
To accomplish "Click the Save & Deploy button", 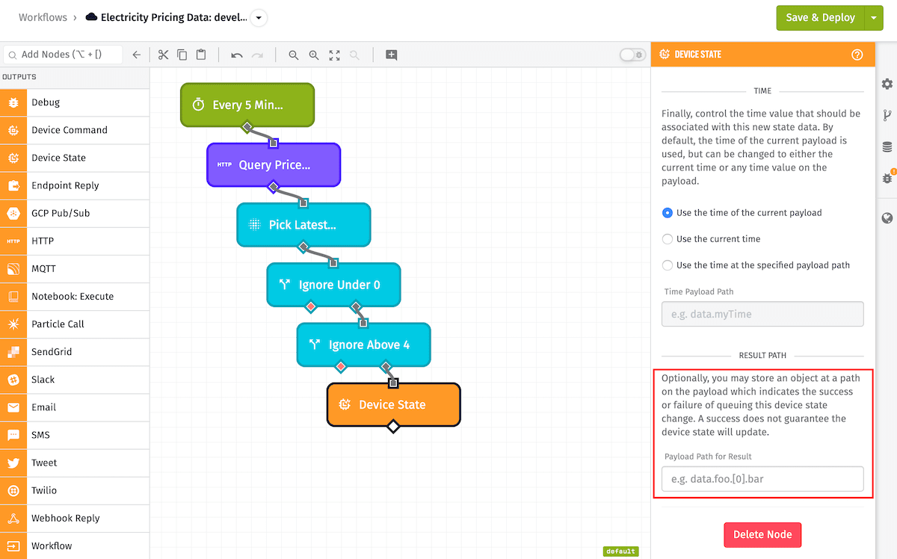I will point(820,17).
